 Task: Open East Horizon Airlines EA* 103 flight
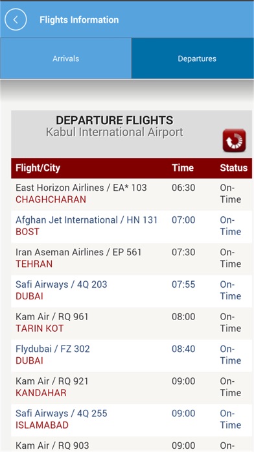(x=132, y=194)
